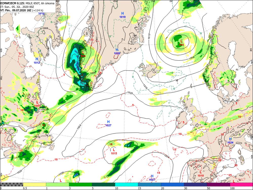
Task: Click the 'VT: Fim.. 09.07.2020 18Z' valid time
Action: click(16, 10)
